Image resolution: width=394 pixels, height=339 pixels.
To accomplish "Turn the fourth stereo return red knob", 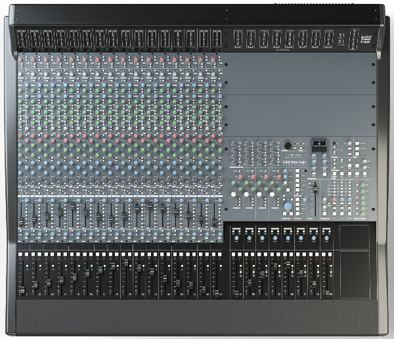I will (278, 177).
